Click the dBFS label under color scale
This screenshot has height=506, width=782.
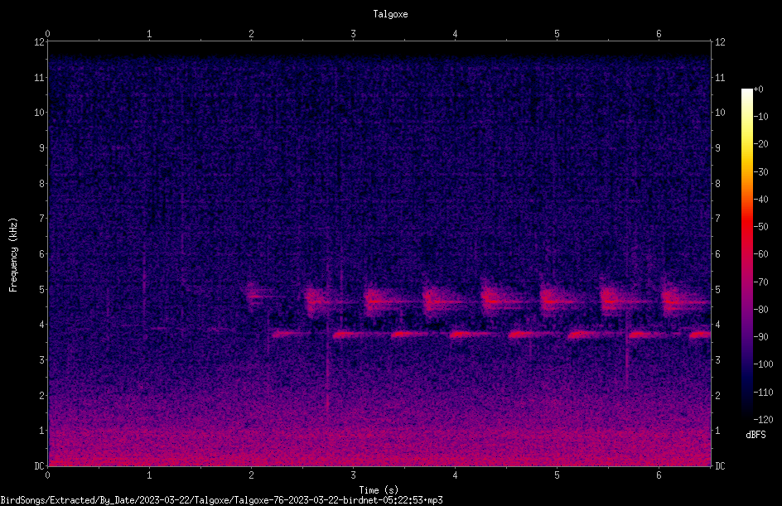(x=755, y=435)
